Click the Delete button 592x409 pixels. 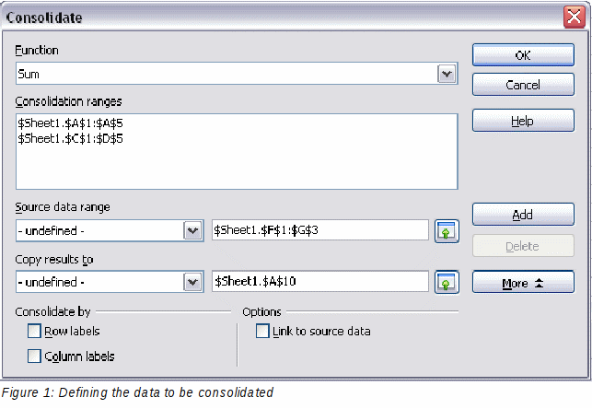523,246
